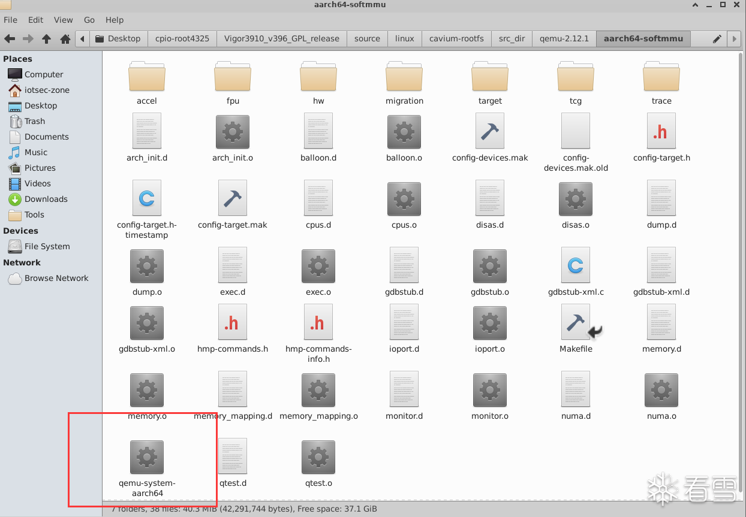Select the numa.d file
This screenshot has width=746, height=517.
[x=576, y=396]
